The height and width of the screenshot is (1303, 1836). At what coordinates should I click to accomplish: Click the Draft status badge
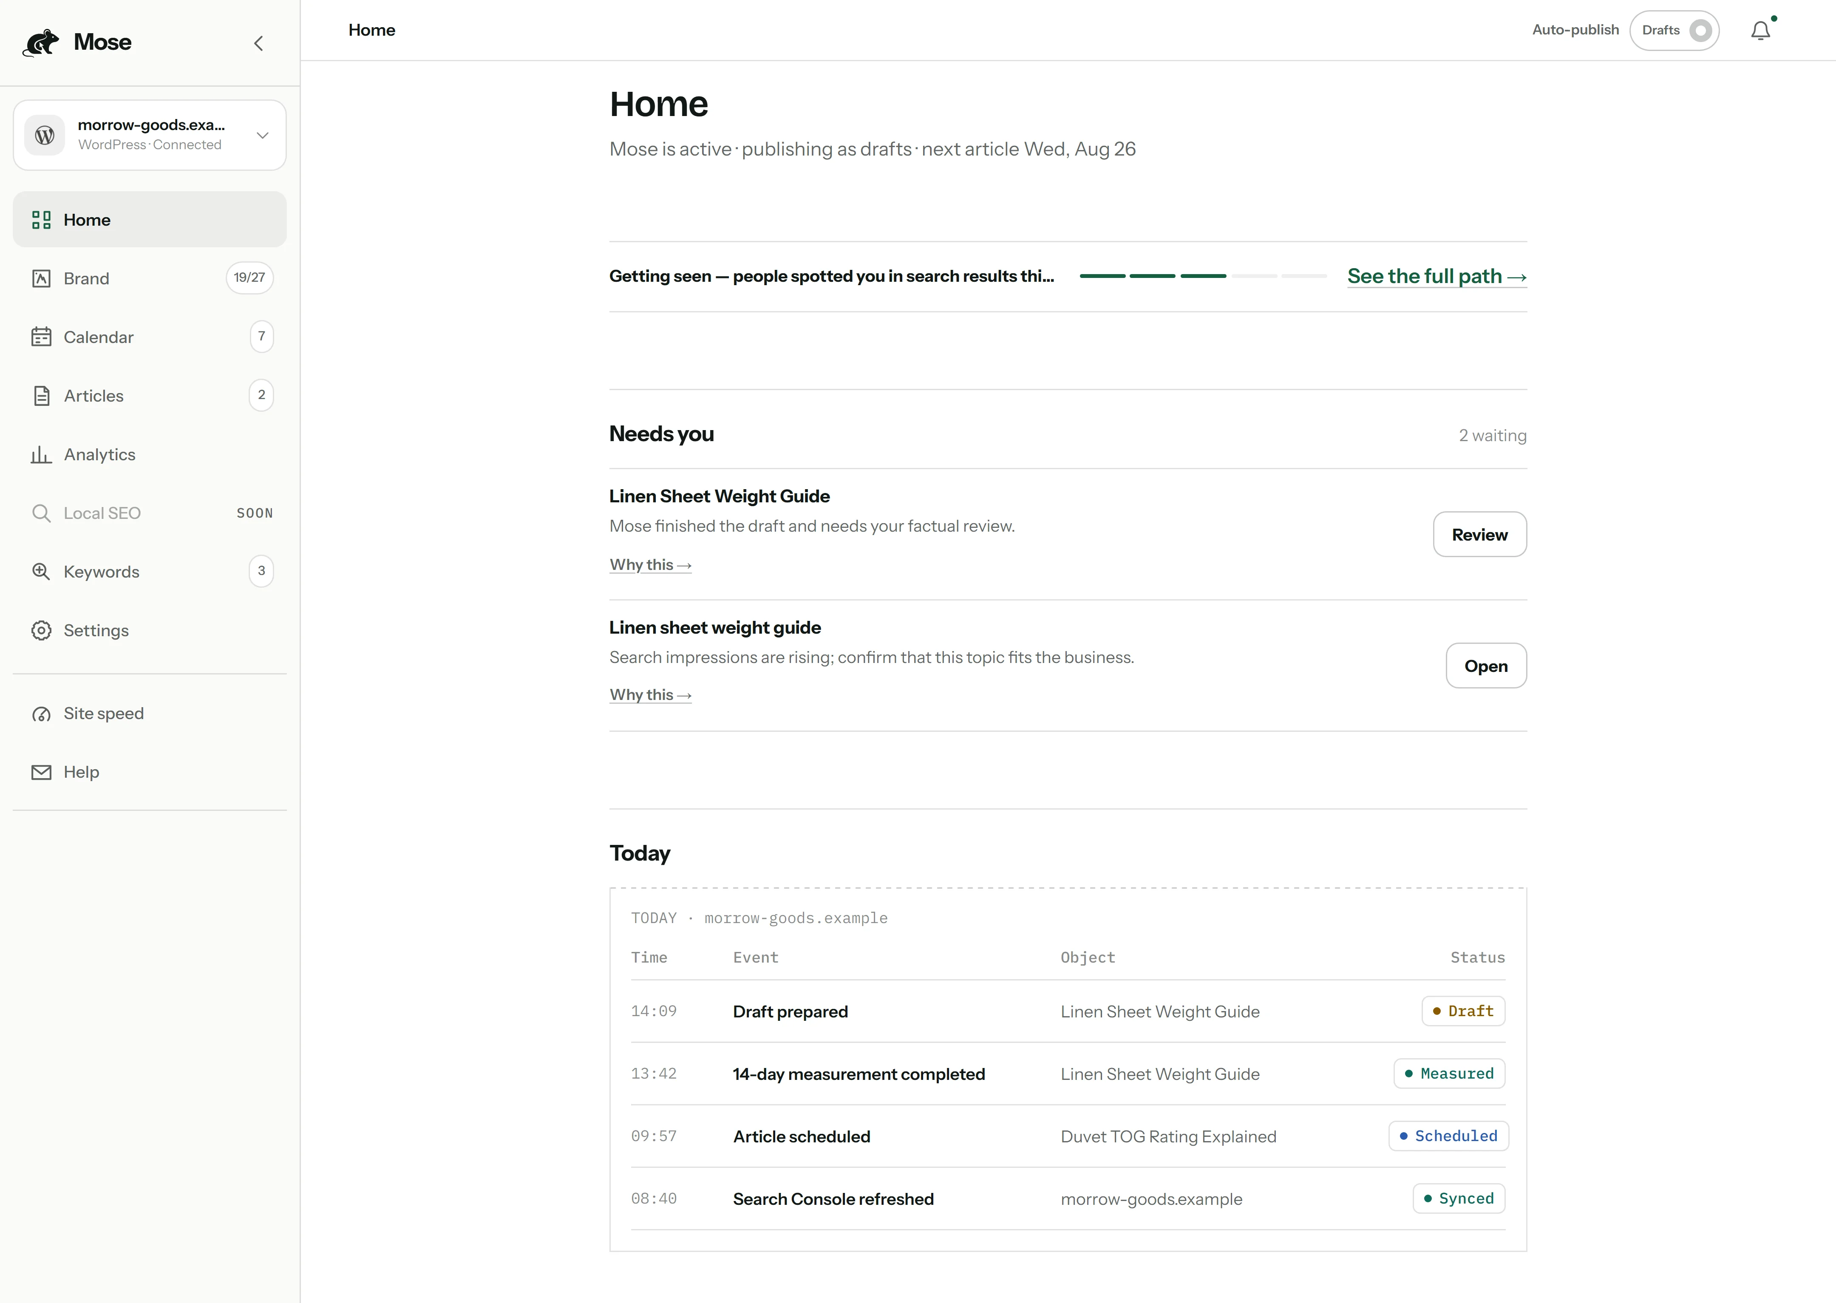point(1463,1012)
